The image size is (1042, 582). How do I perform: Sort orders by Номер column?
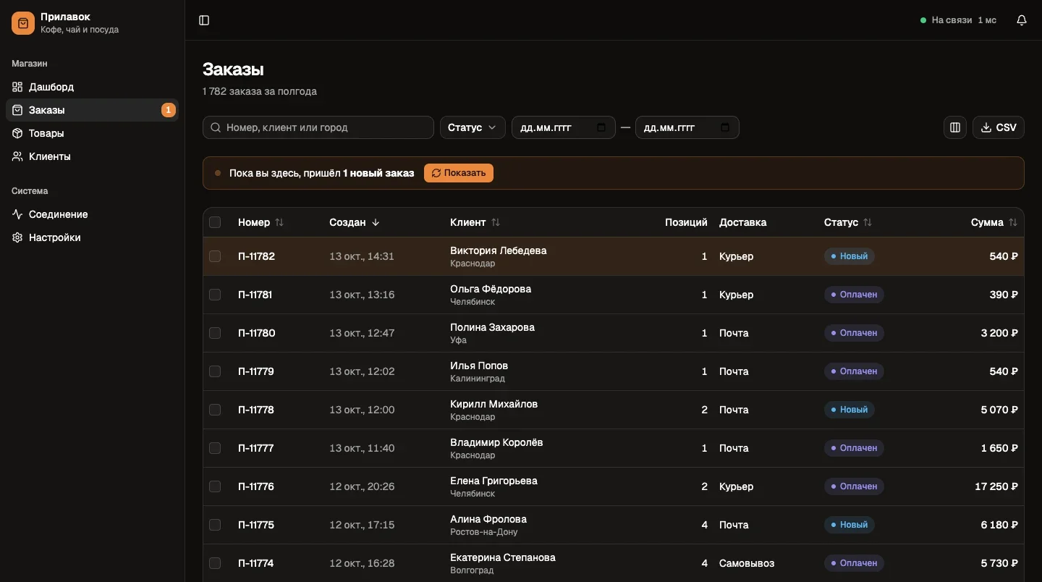(x=260, y=222)
